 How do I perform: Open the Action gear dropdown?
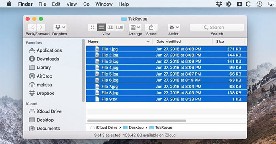174,27
